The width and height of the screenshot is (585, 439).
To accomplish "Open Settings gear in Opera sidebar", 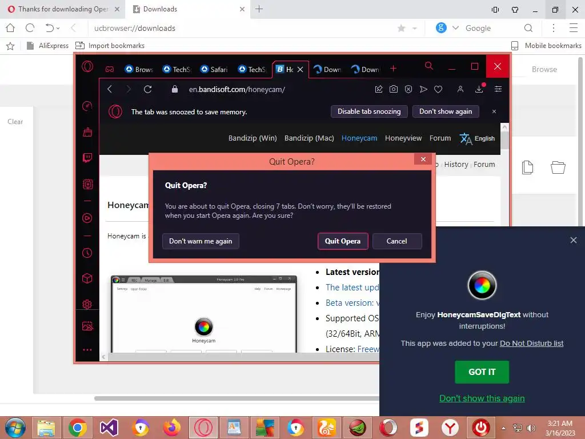I will point(87,304).
